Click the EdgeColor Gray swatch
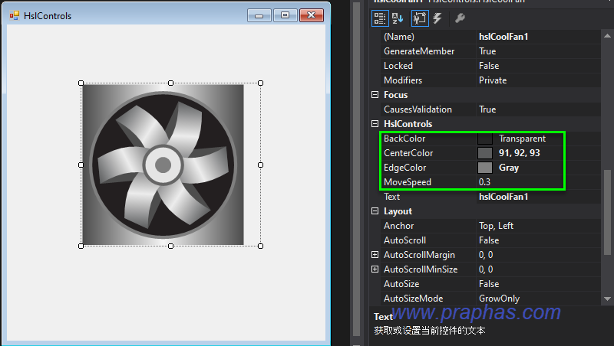The image size is (614, 346). [485, 168]
